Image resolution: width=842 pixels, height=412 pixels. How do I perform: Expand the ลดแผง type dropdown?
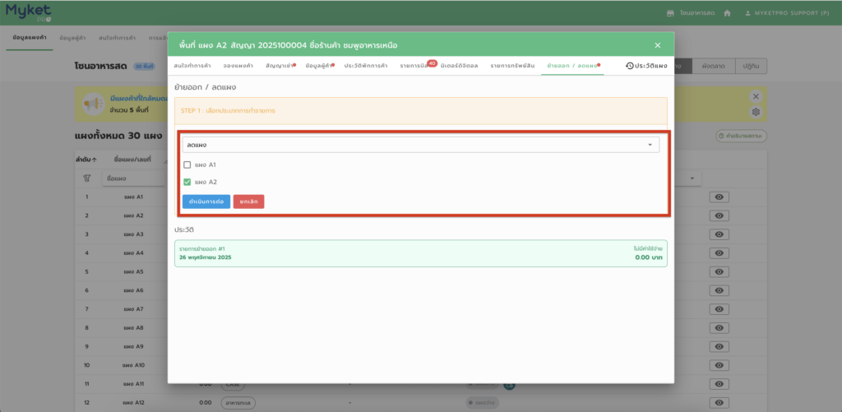click(x=420, y=145)
